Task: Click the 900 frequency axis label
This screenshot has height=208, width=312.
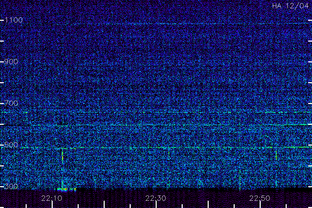Action: click(x=11, y=61)
